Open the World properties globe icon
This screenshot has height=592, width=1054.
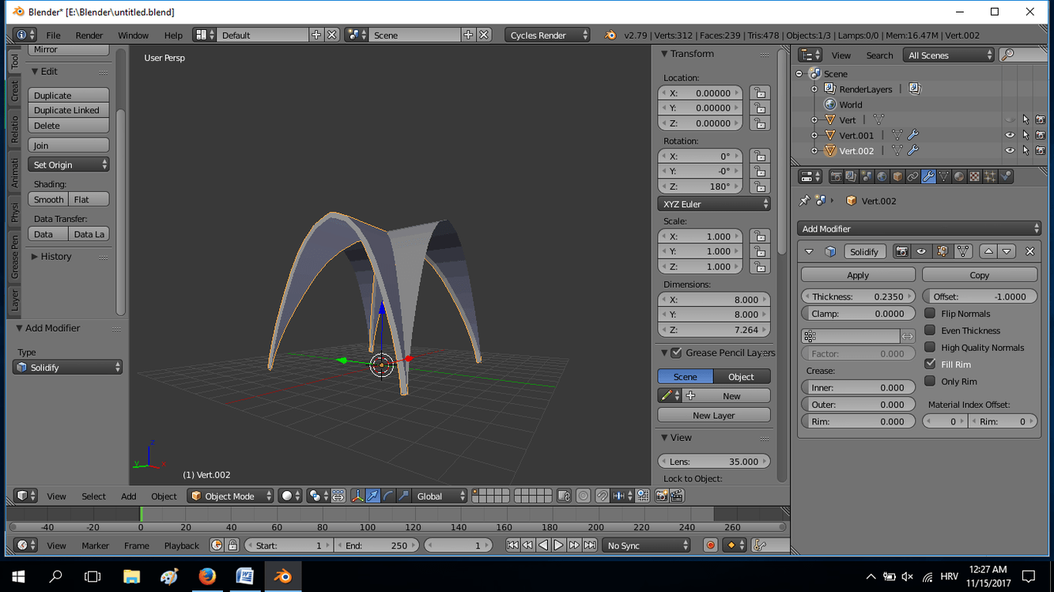pos(882,177)
